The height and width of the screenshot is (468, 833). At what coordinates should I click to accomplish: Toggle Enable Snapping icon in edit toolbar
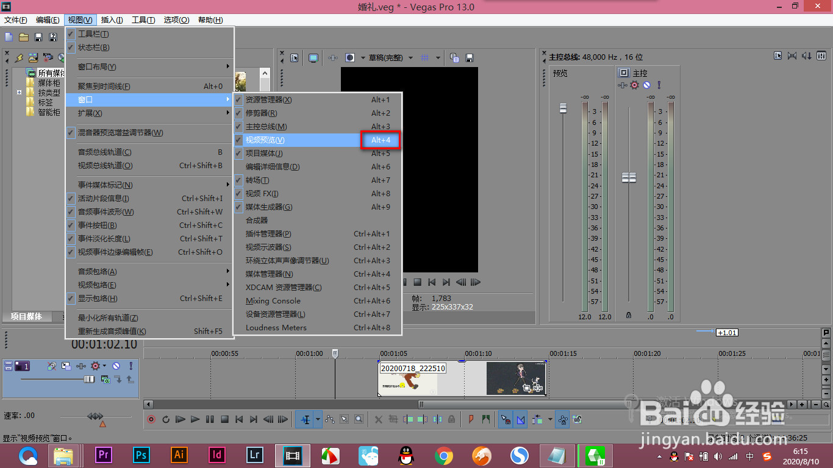click(506, 419)
